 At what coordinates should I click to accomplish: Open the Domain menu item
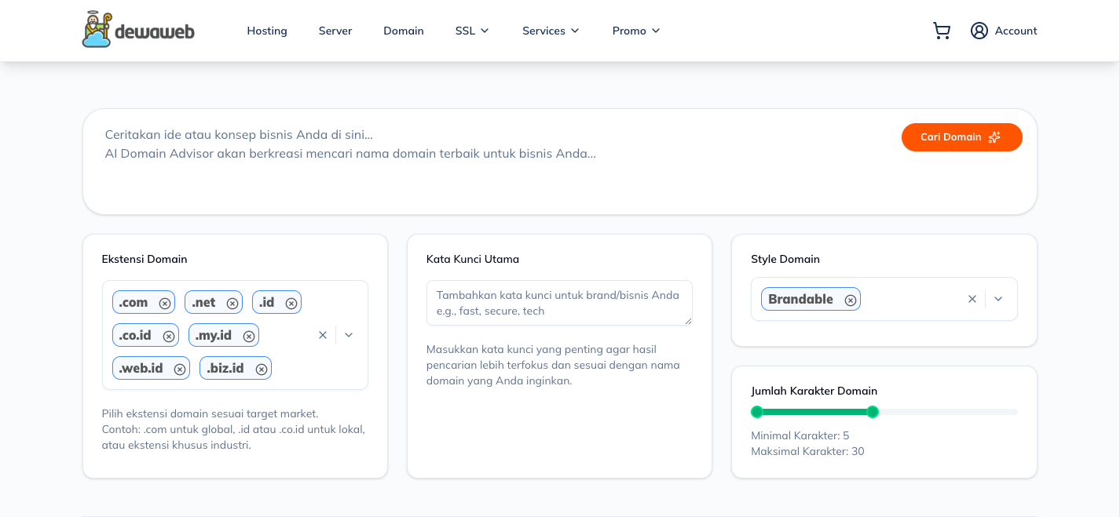click(404, 31)
